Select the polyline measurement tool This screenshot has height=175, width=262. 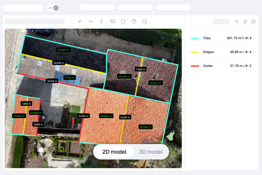tap(80, 22)
